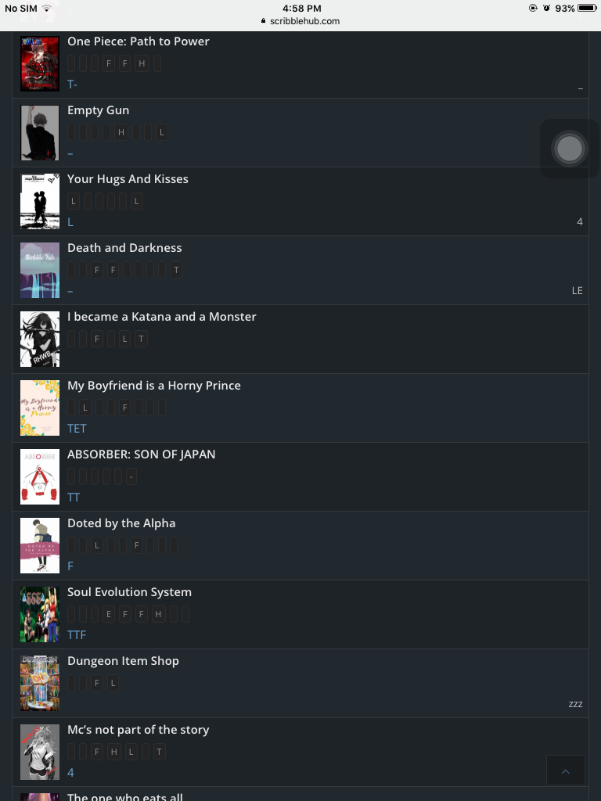Open the Doted by the Alpha title
The image size is (601, 801).
(x=121, y=523)
